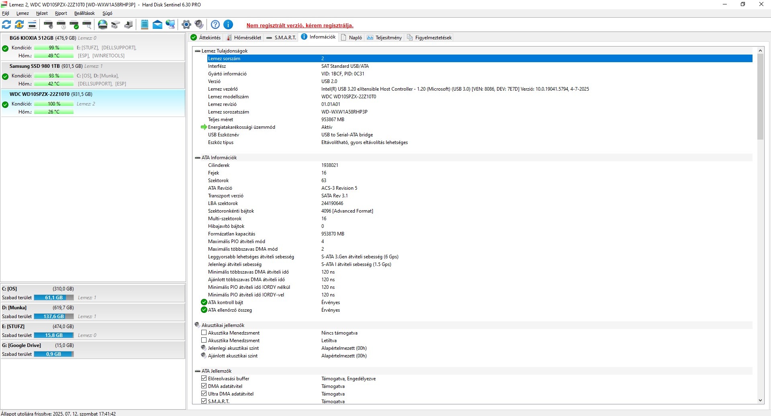Click the speaker icon beside Jelenlegi akusztikai szint

click(x=204, y=348)
